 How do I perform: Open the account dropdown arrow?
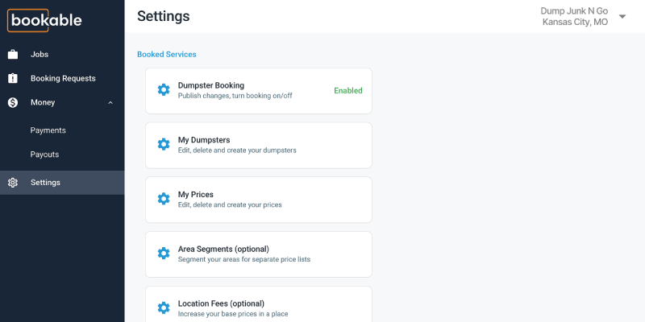pos(622,16)
